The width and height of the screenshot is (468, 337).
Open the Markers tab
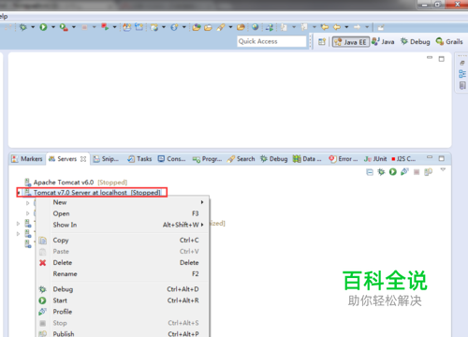27,159
